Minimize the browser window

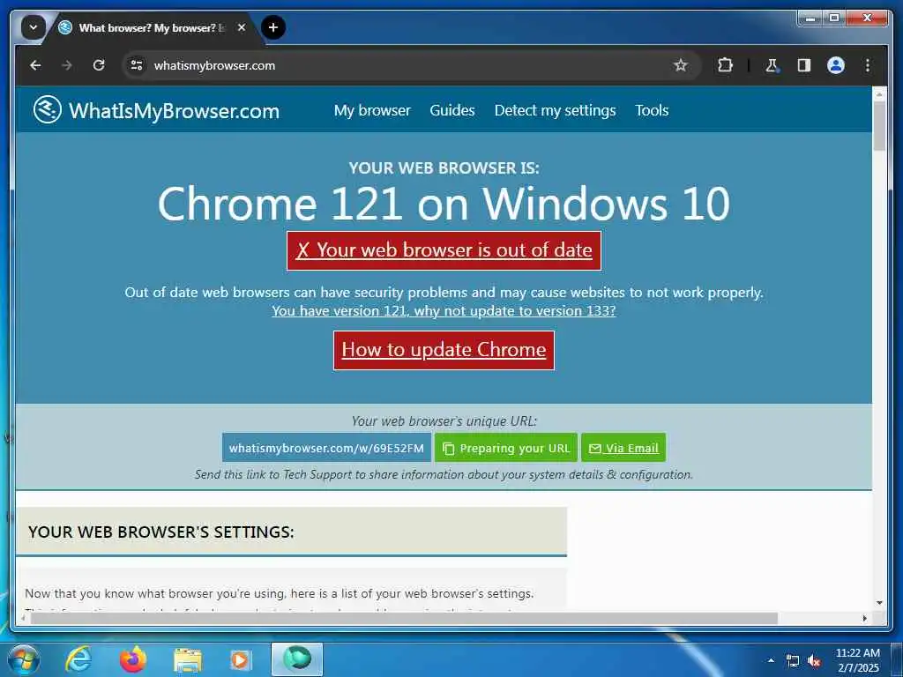(811, 19)
